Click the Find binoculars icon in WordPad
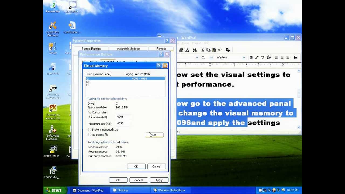 (195, 50)
